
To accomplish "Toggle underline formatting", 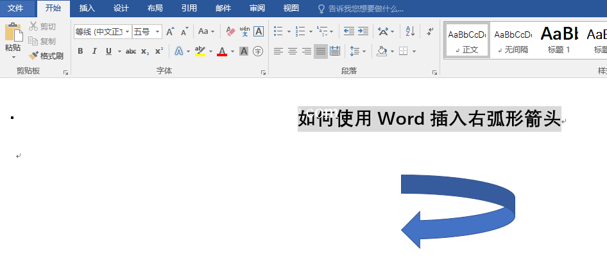I will pyautogui.click(x=109, y=51).
